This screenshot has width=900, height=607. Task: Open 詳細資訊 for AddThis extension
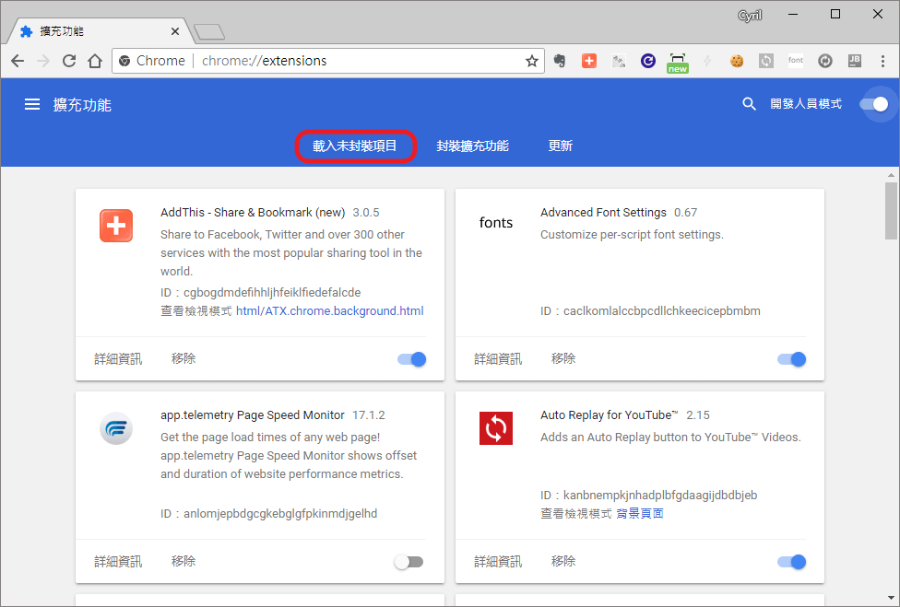118,359
